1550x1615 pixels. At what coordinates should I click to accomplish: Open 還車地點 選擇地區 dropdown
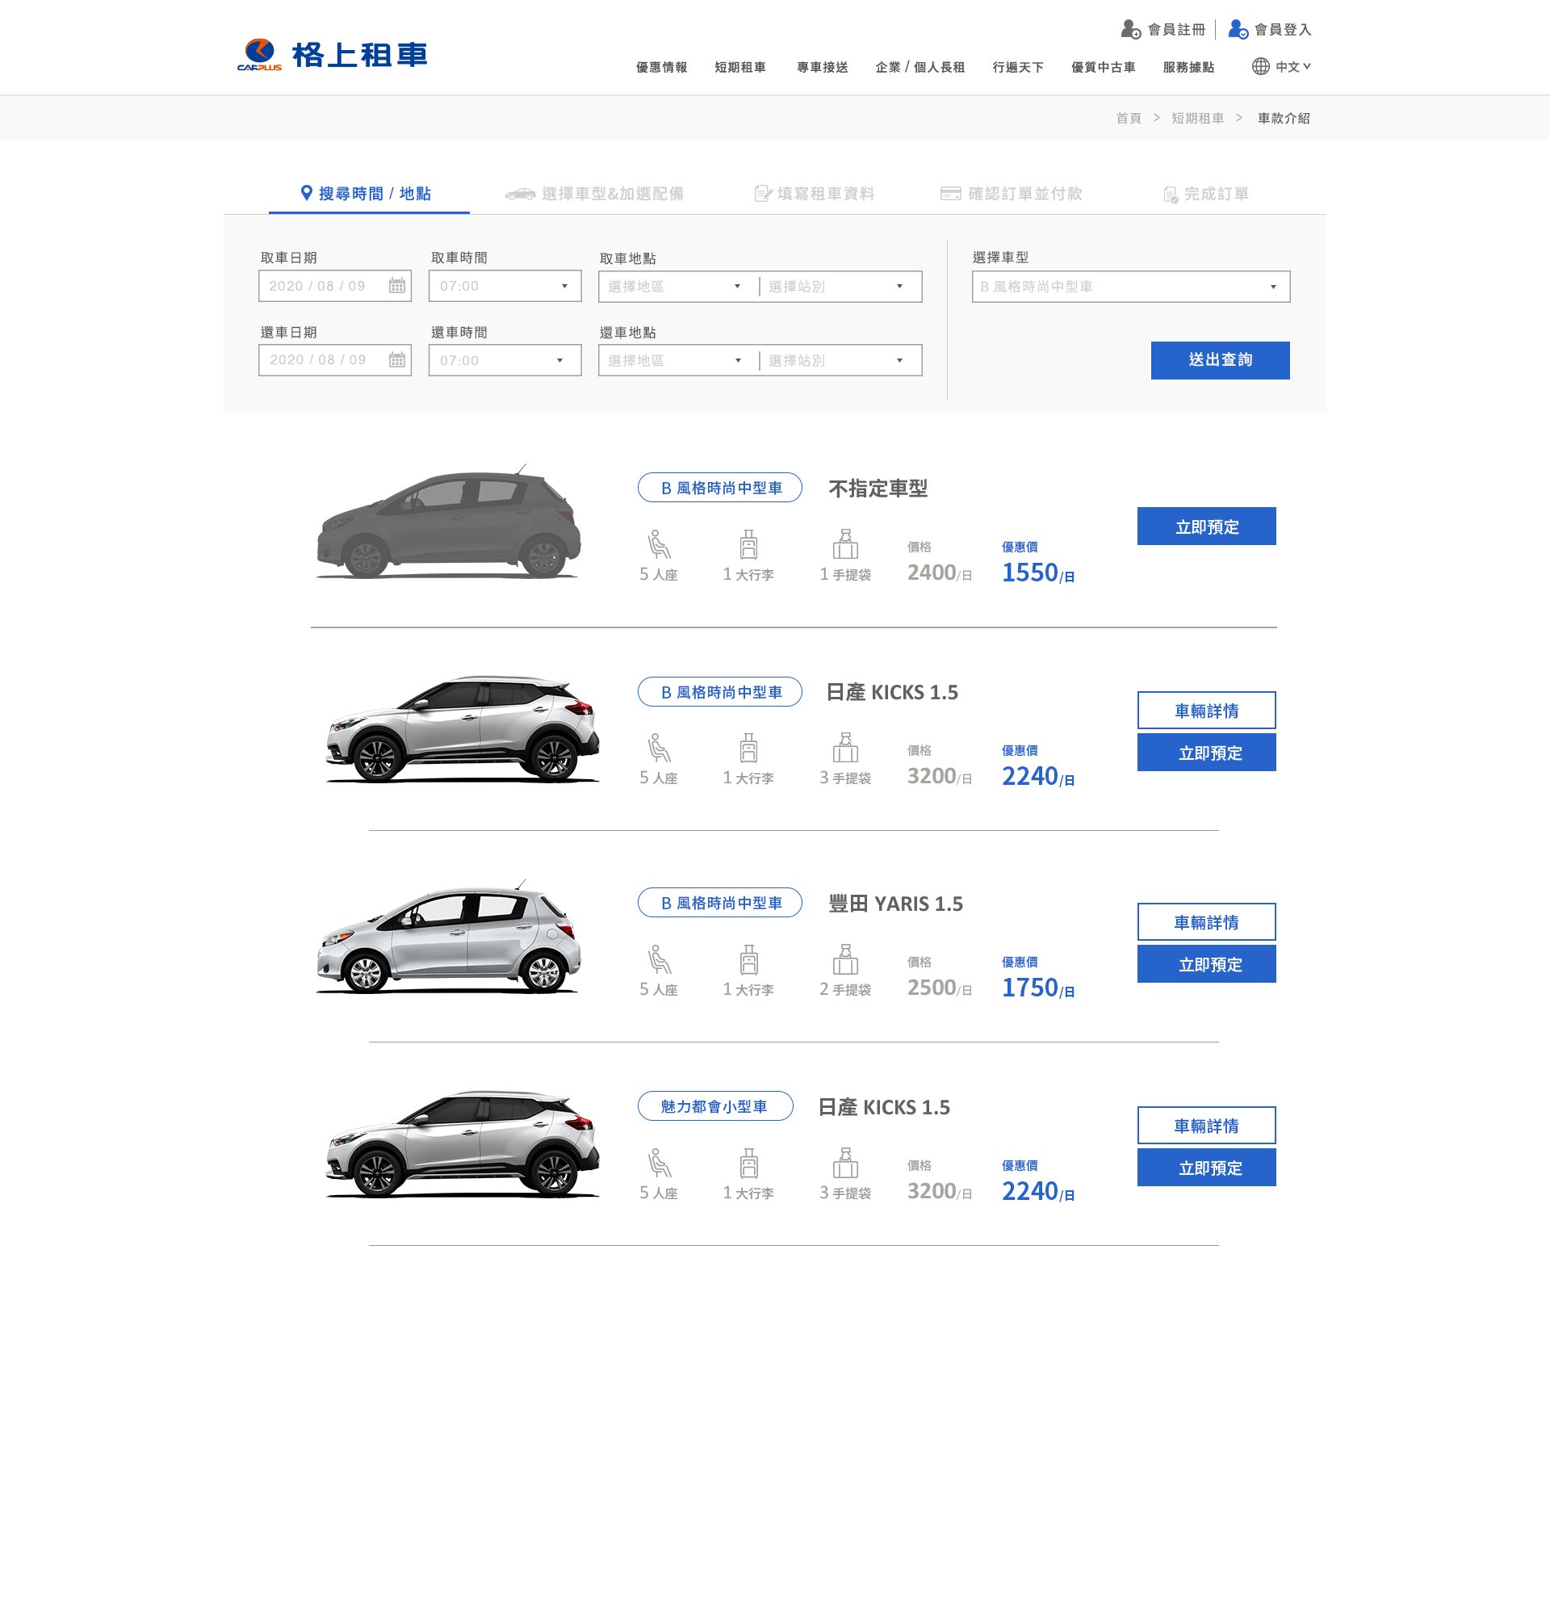tap(678, 360)
